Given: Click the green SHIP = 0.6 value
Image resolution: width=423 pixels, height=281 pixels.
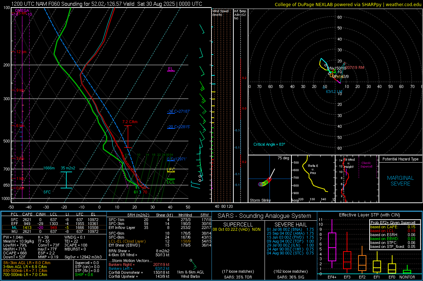Looking at the screenshot, I should (84, 275).
